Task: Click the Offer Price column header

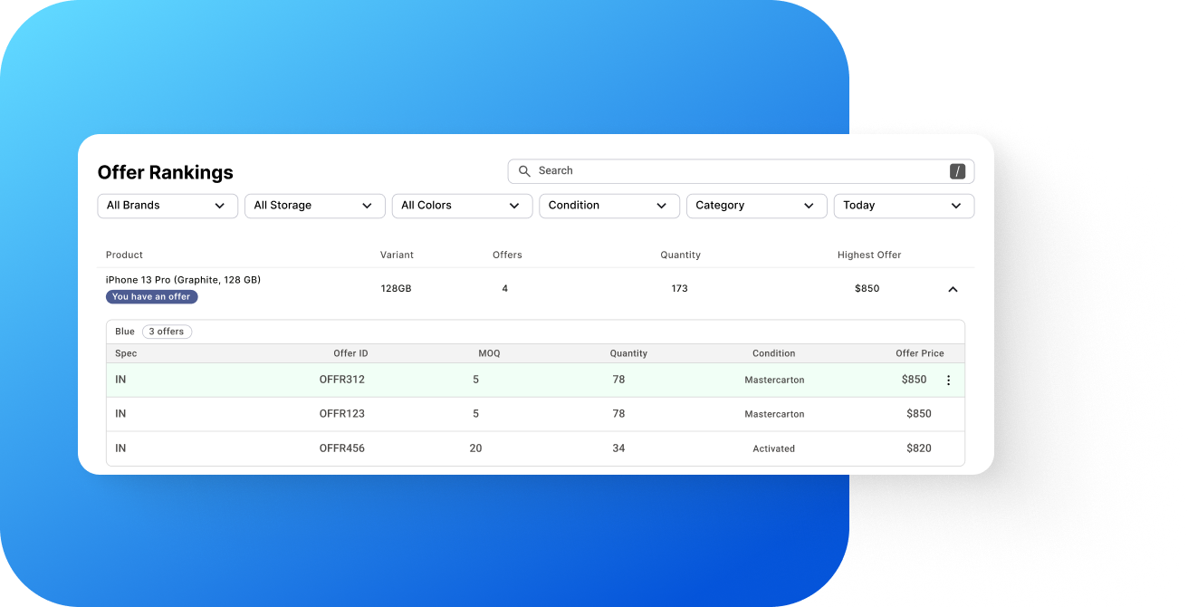Action: point(920,353)
